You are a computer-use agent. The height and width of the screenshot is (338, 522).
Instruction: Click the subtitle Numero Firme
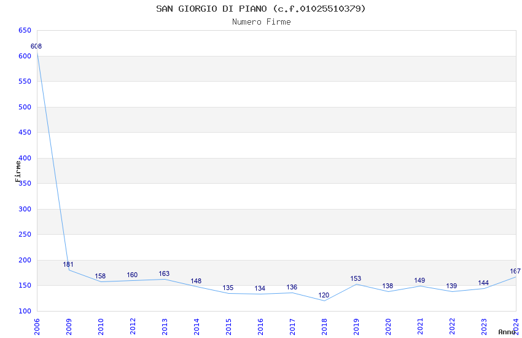pos(262,22)
